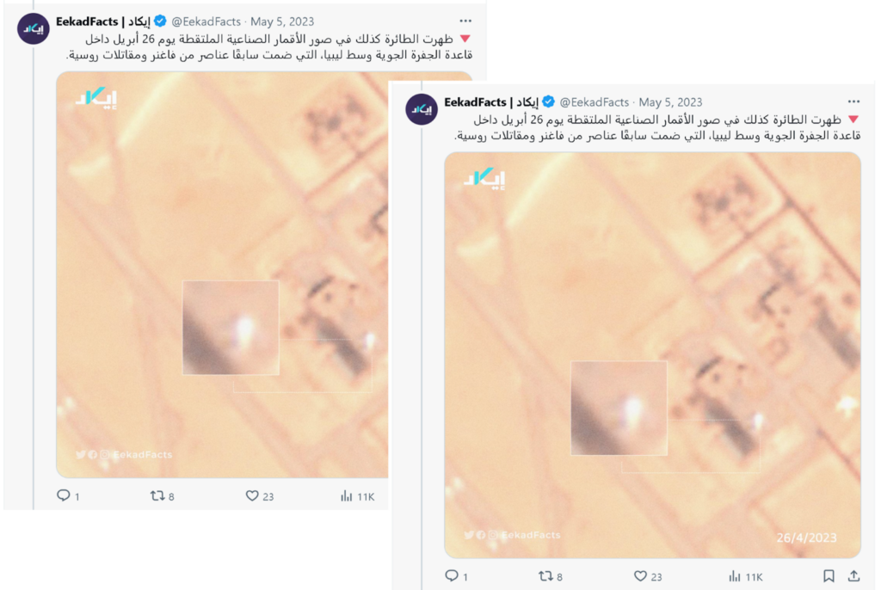Open the more options menu on the left tweet
Image resolution: width=881 pixels, height=590 pixels.
click(465, 21)
